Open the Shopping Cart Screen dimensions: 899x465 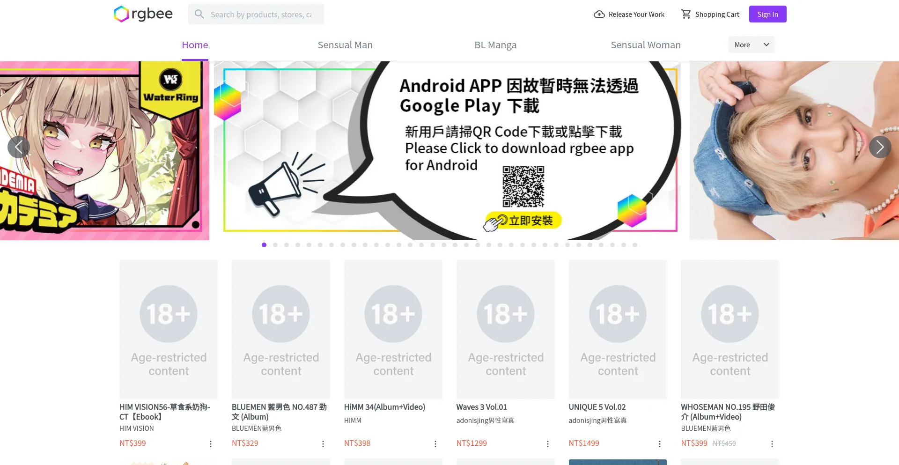click(x=710, y=14)
